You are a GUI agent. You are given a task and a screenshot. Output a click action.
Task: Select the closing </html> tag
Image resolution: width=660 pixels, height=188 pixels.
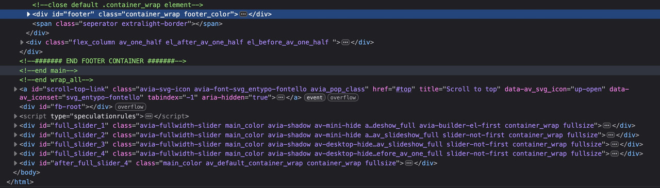pyautogui.click(x=20, y=181)
